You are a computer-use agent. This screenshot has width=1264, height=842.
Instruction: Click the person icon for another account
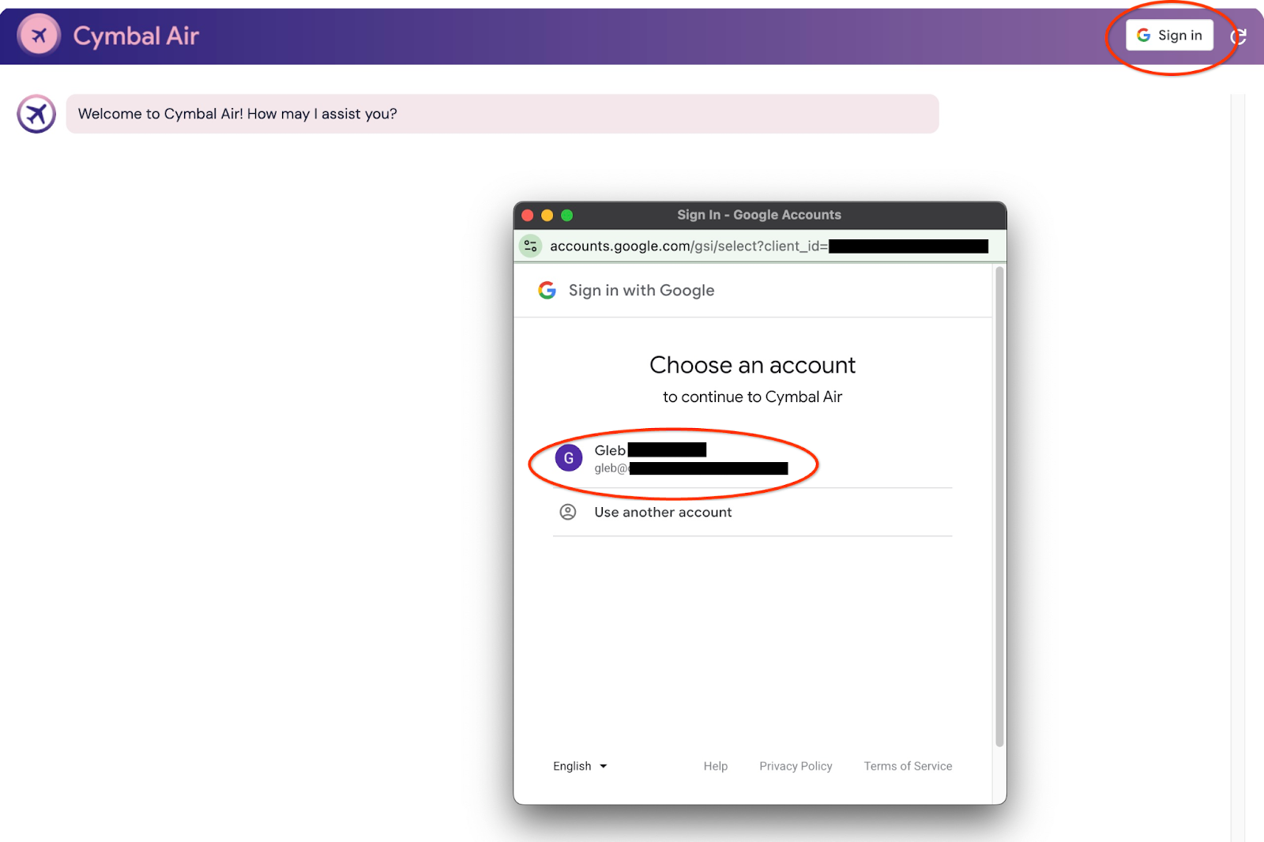click(567, 513)
